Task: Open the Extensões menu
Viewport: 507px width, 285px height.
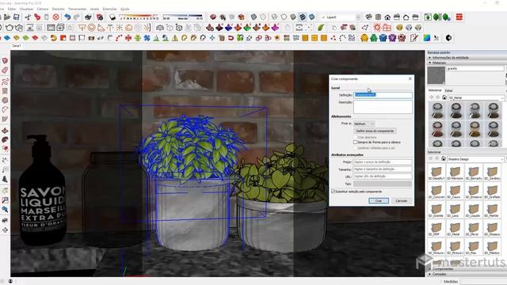Action: 110,9
